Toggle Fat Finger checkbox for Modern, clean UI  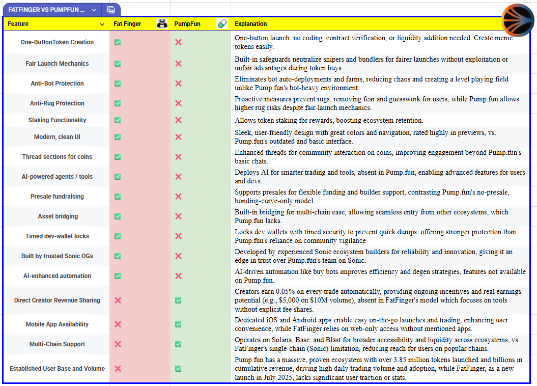coord(118,137)
